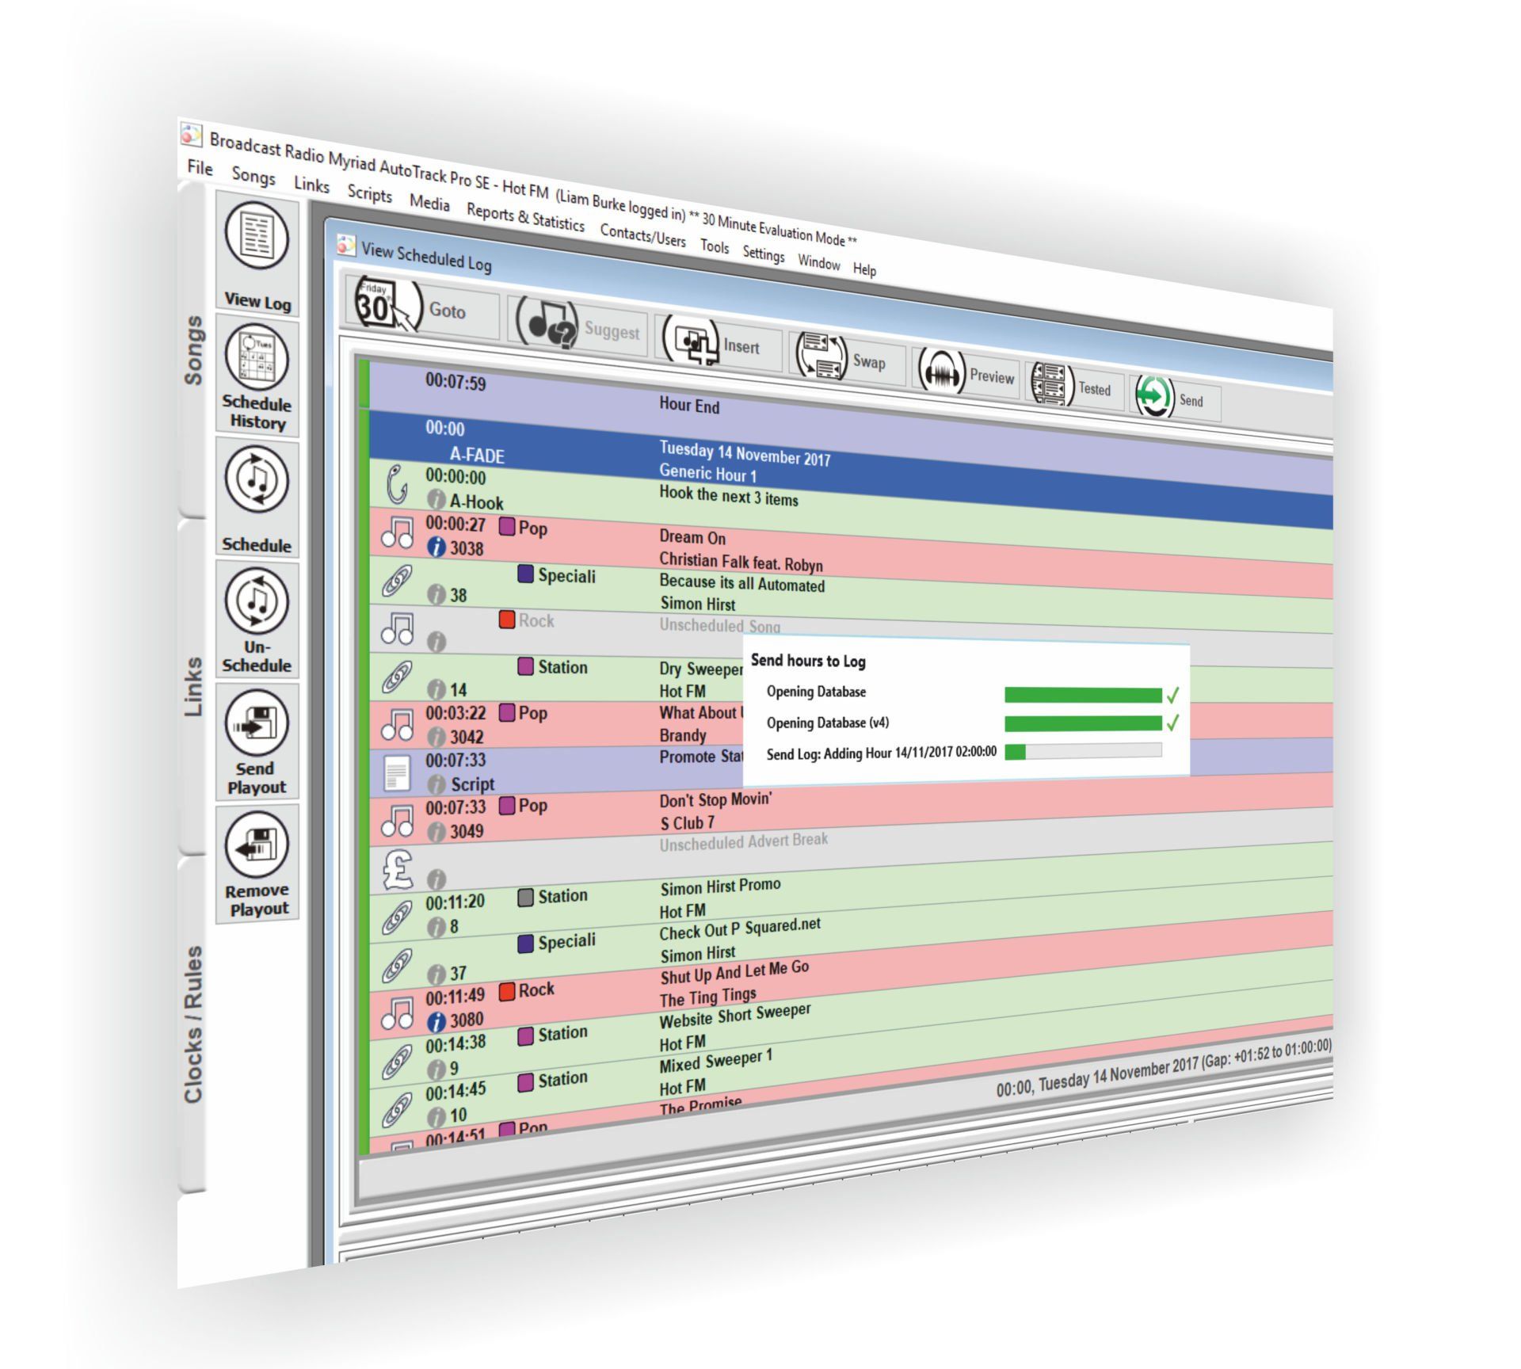Click the red Rock swatch at 00:11:49

(508, 990)
